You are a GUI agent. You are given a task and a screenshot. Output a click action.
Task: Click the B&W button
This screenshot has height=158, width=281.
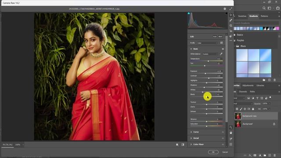(x=220, y=36)
